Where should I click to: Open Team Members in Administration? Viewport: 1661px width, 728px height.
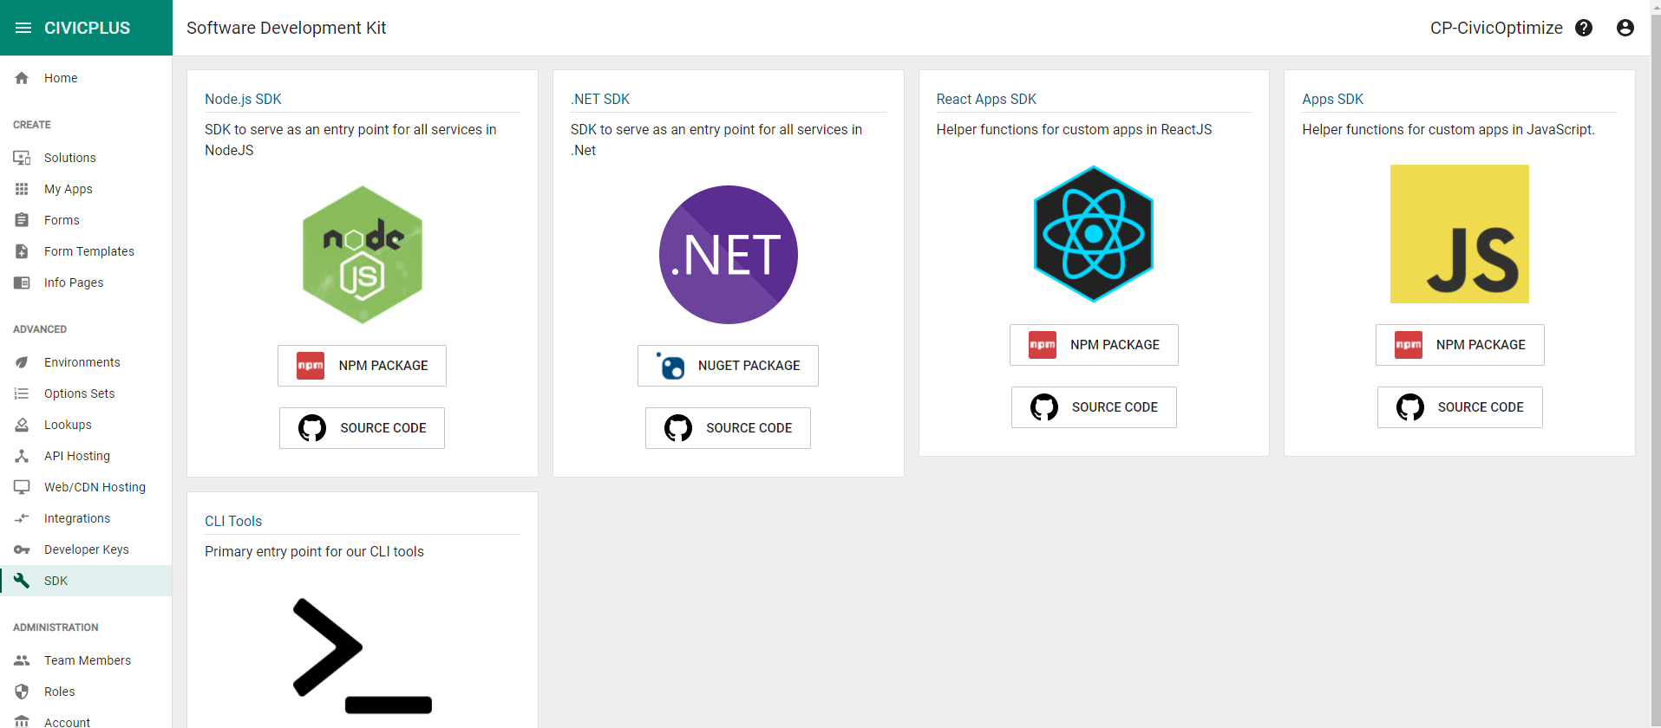click(x=86, y=660)
